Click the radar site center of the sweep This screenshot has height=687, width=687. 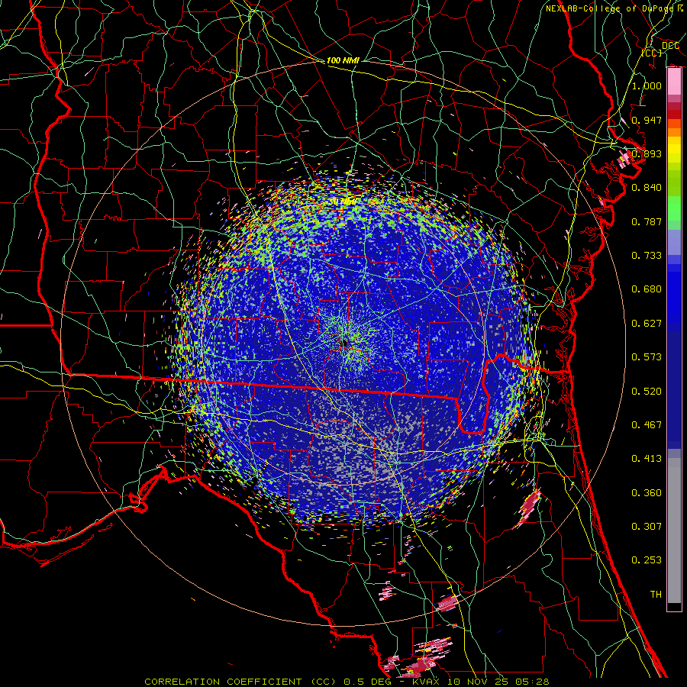[x=344, y=344]
